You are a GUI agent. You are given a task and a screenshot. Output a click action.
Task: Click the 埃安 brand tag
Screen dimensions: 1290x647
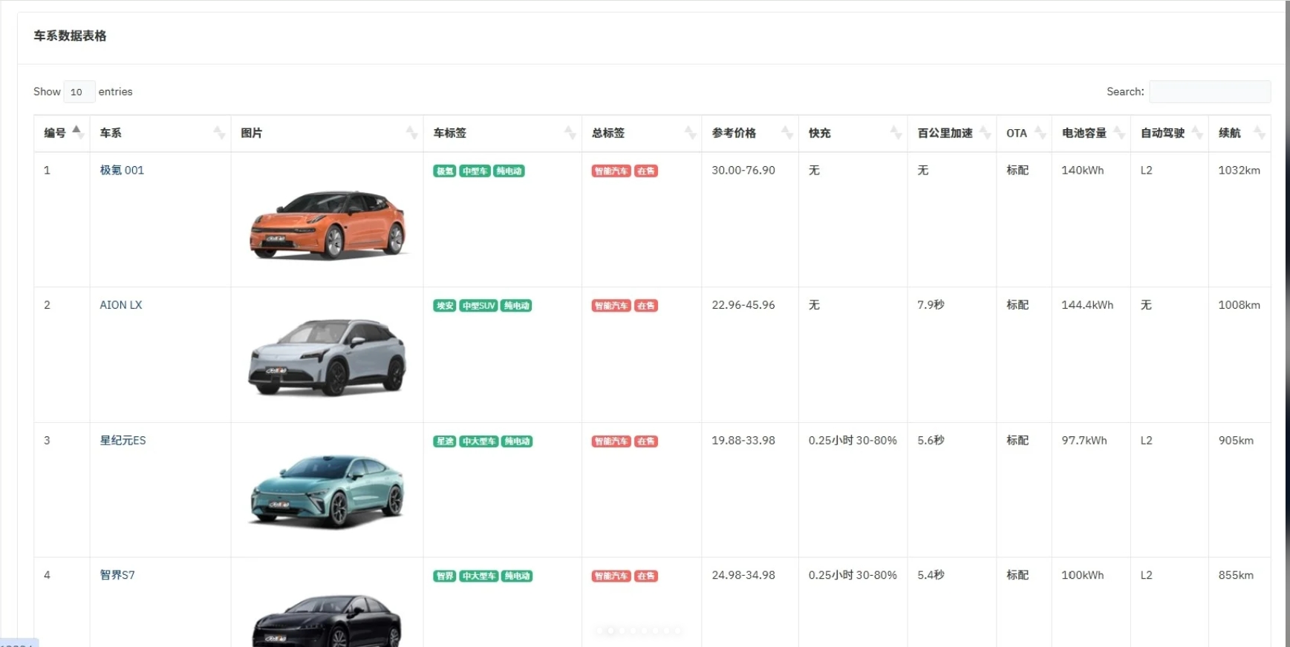point(445,306)
